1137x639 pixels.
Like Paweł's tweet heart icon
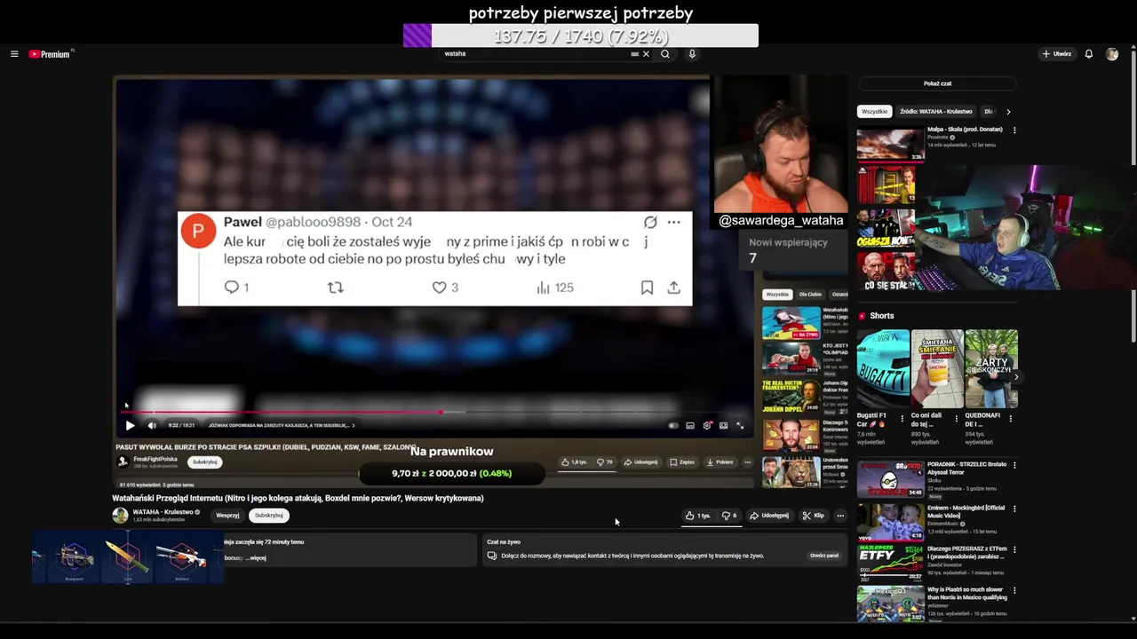(439, 288)
